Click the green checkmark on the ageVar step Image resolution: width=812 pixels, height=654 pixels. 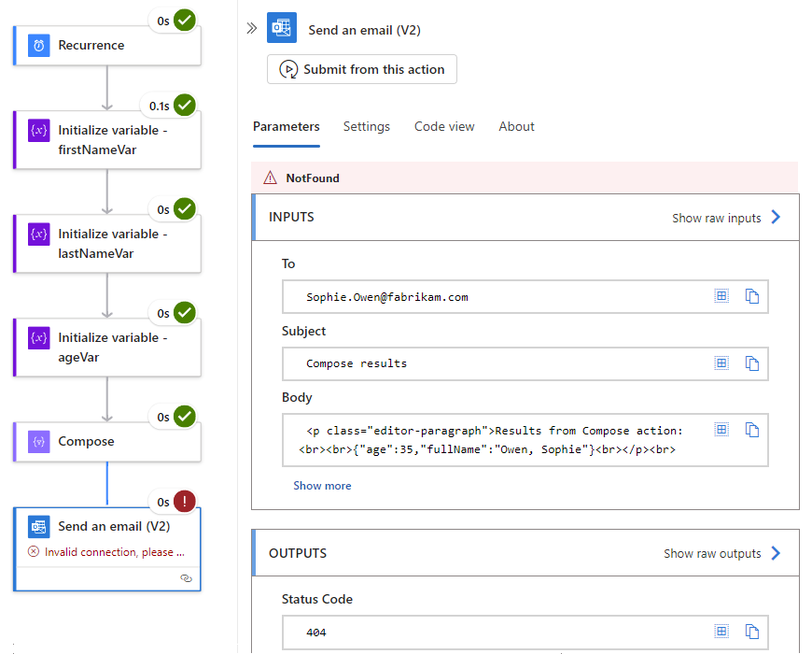point(183,313)
